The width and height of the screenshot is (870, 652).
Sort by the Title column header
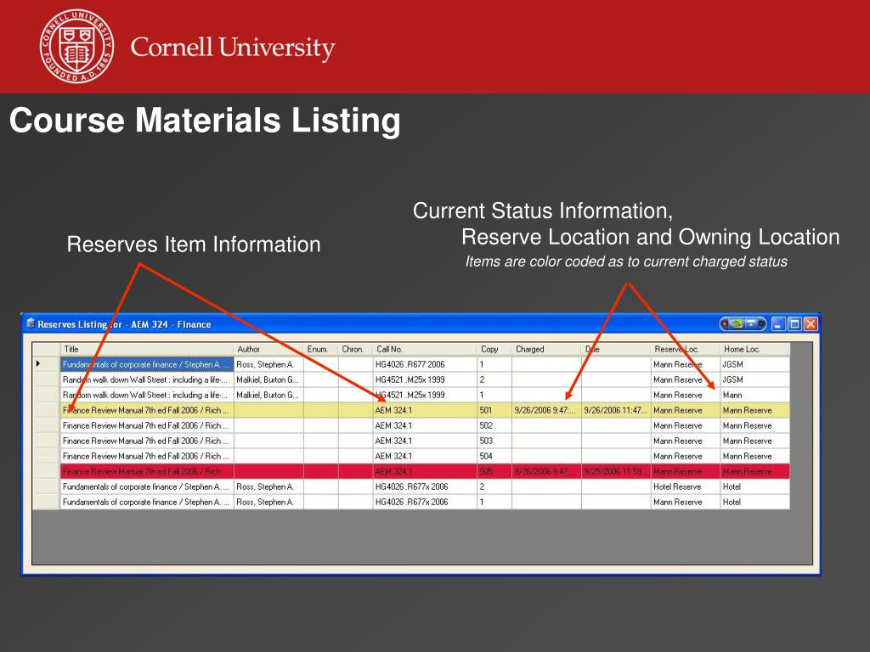147,349
